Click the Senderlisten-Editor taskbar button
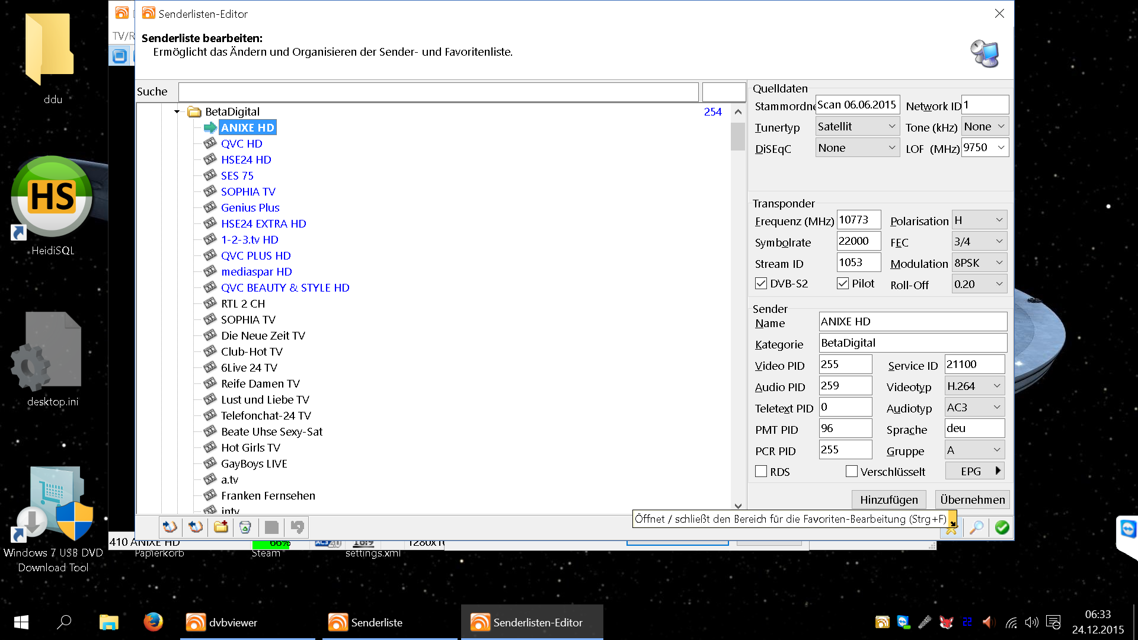 pyautogui.click(x=532, y=622)
